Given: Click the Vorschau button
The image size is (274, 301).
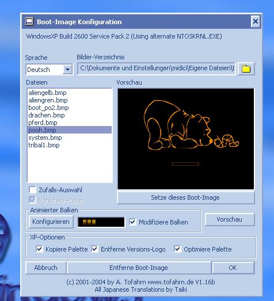Looking at the screenshot, I should click(230, 219).
